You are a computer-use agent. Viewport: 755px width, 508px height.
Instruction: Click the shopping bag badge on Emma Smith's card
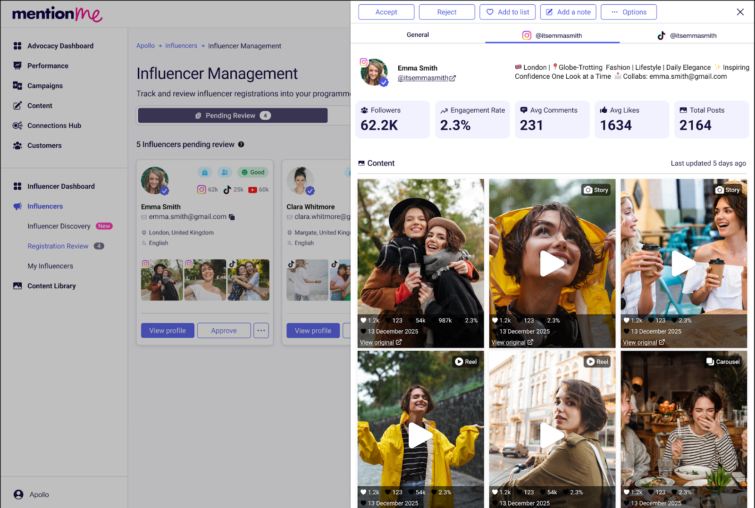coord(204,172)
